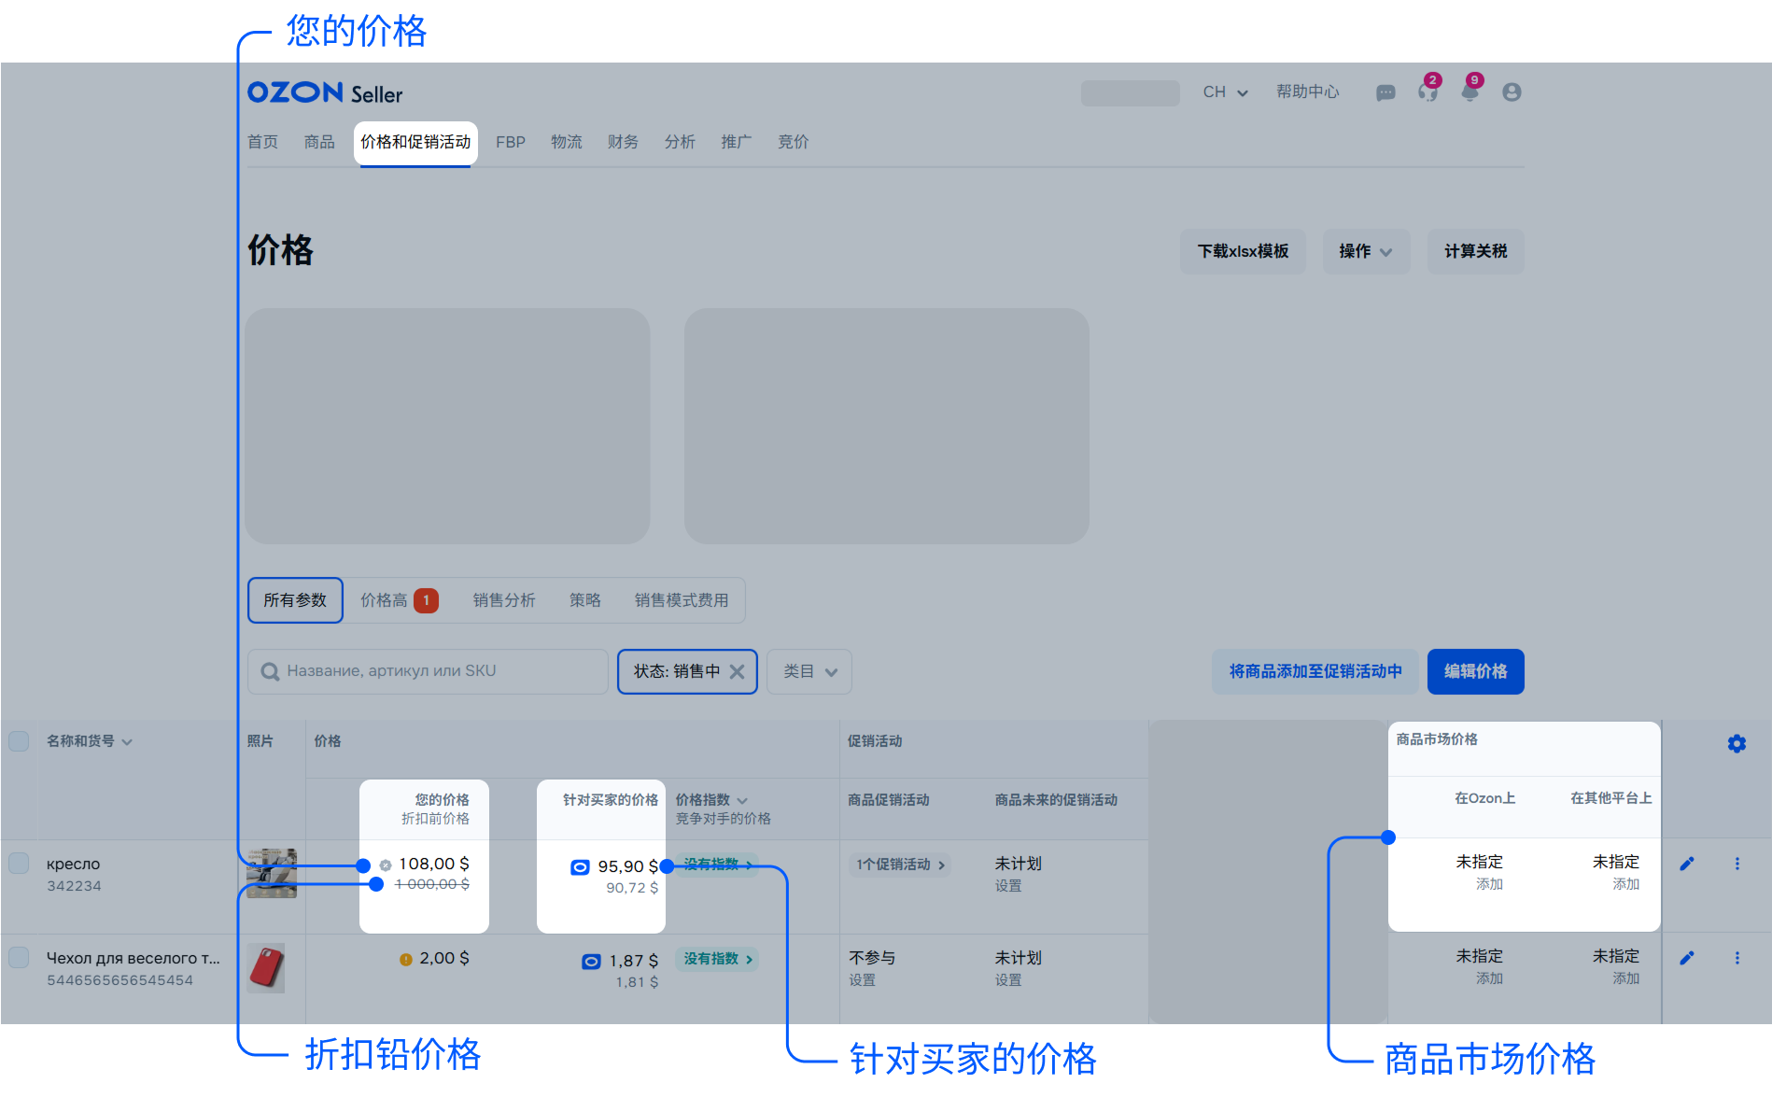Image resolution: width=1772 pixels, height=1097 pixels.
Task: Toggle the select-all products checkbox
Action: [19, 741]
